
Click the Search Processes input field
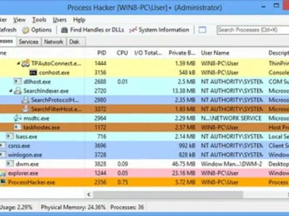[x=253, y=30]
